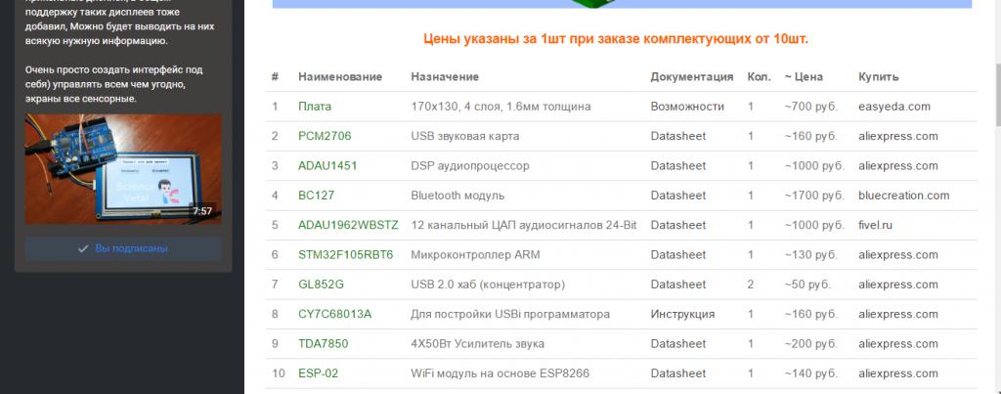Click the page vertical scrollbar thumb
The image size is (1001, 394).
(998, 95)
